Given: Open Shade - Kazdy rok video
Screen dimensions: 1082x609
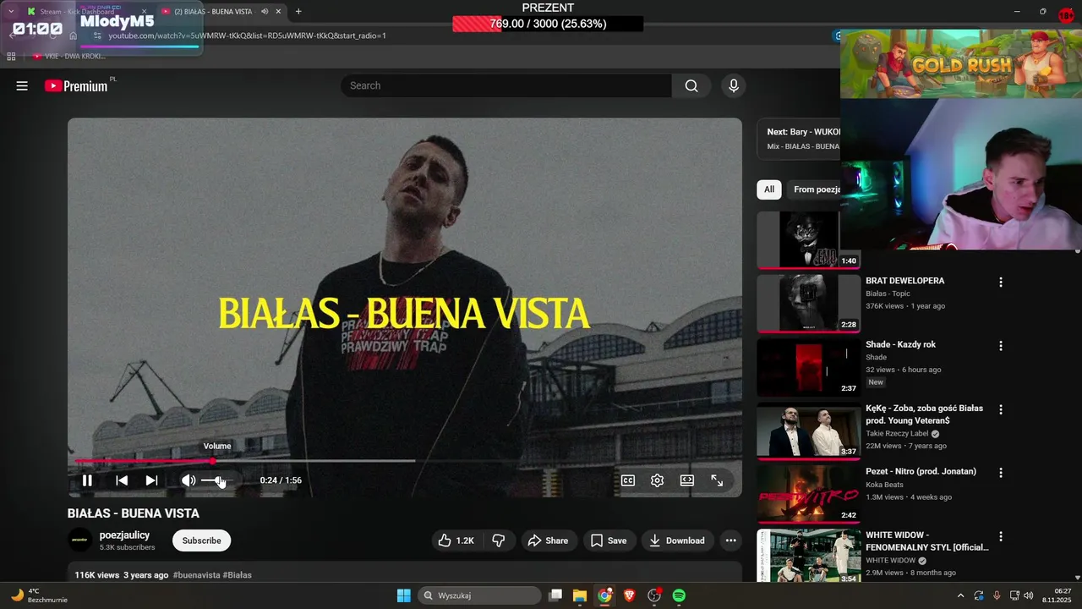Looking at the screenshot, I should [900, 344].
